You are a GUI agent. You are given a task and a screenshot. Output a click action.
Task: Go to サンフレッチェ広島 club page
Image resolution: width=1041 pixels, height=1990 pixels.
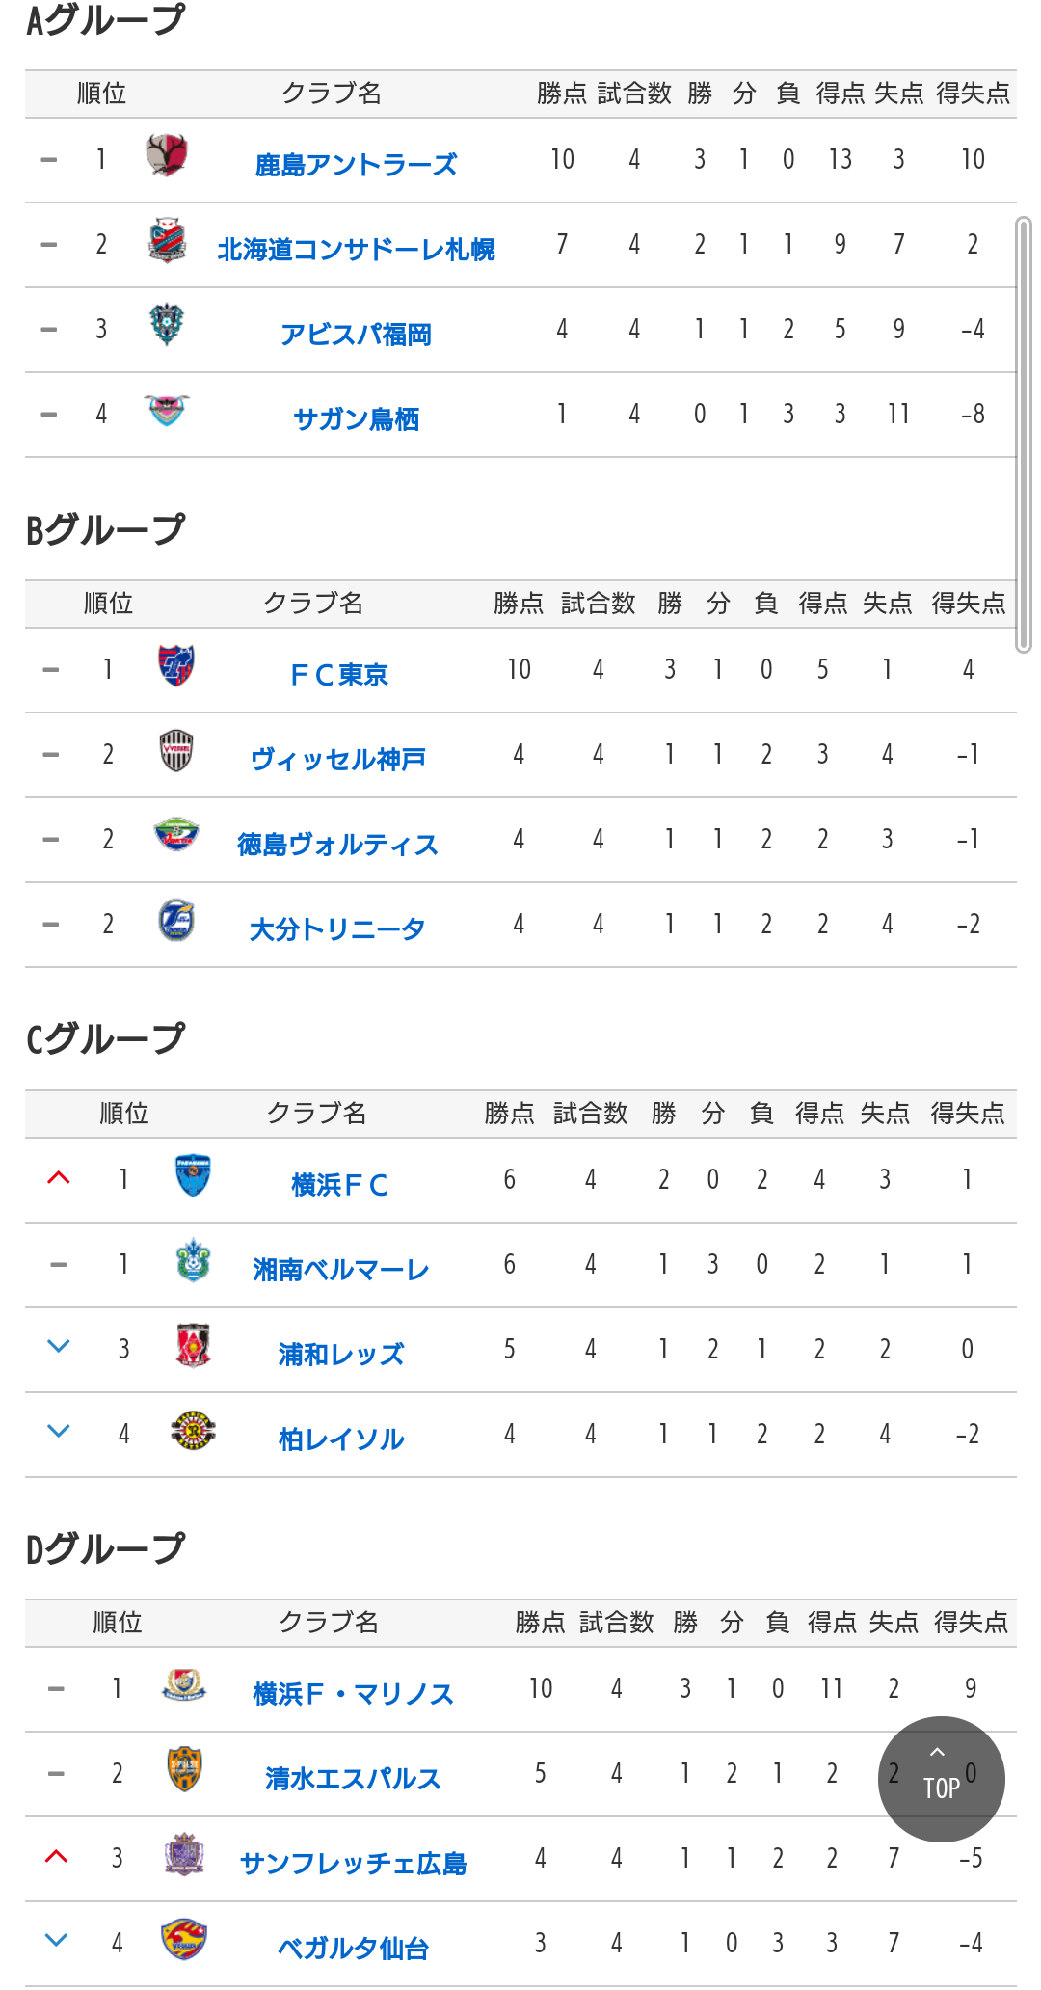tap(353, 1864)
